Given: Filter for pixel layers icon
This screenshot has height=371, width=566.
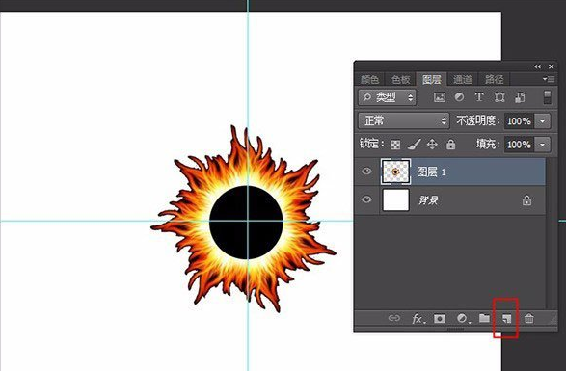Looking at the screenshot, I should [440, 97].
